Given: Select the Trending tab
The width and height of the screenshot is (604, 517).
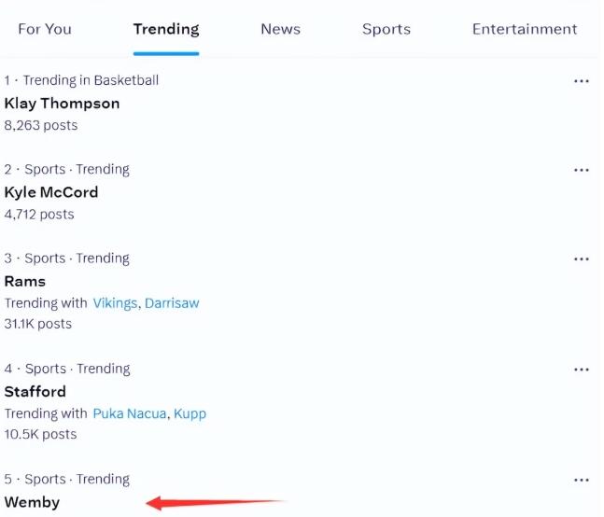Looking at the screenshot, I should click(166, 29).
